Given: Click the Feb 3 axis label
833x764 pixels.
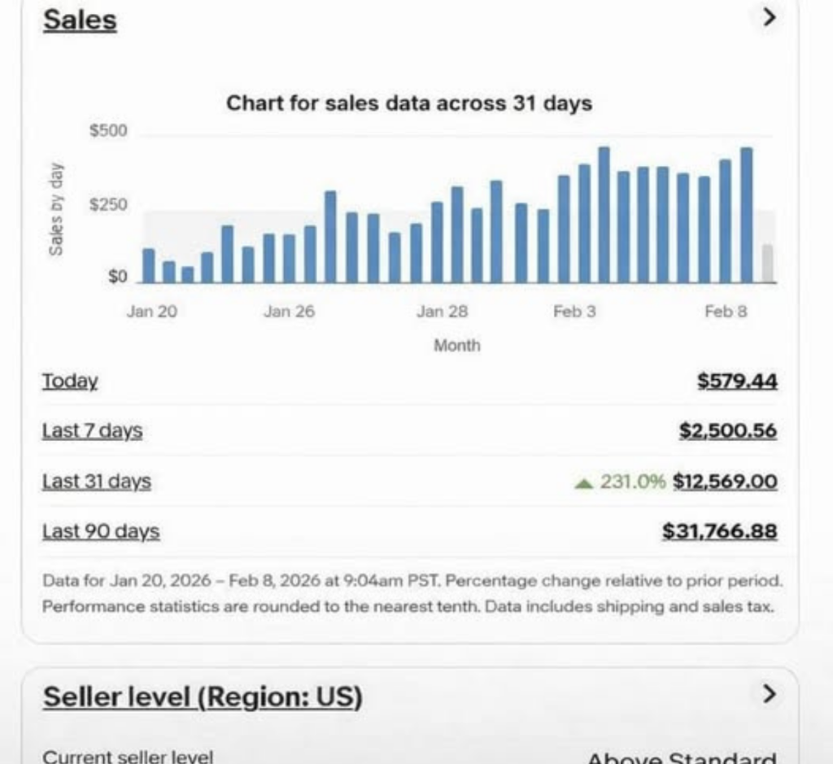Looking at the screenshot, I should click(x=575, y=312).
